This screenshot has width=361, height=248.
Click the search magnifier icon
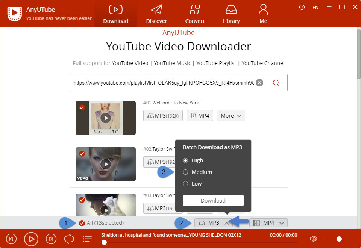point(276,83)
